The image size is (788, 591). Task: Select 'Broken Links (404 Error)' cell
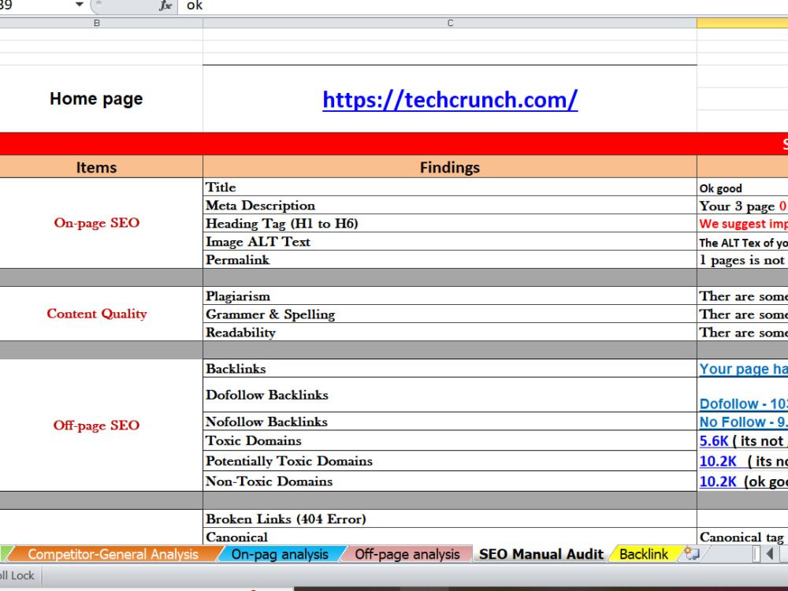[450, 519]
